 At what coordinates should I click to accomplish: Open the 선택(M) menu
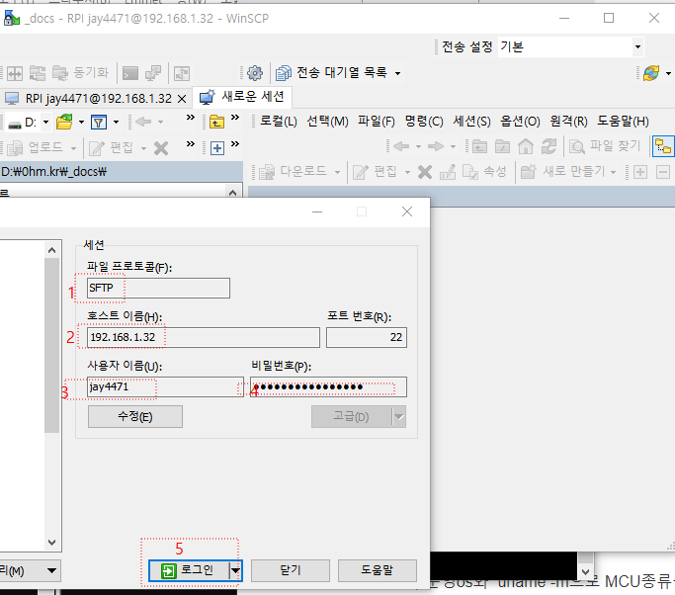coord(327,122)
